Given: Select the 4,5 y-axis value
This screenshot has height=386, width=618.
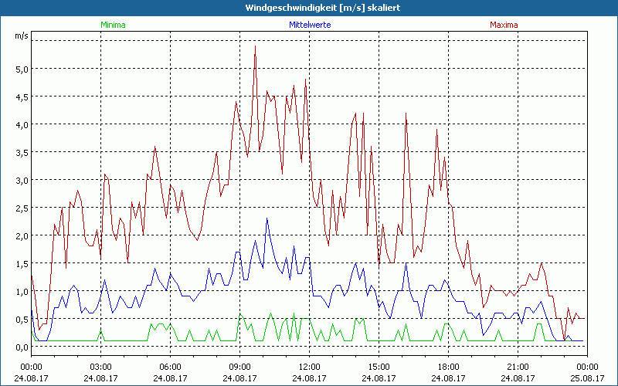Looking at the screenshot, I should pos(22,96).
